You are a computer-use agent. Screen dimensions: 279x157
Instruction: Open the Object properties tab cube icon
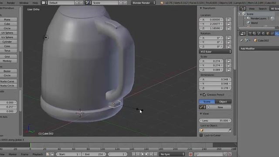coord(268,34)
